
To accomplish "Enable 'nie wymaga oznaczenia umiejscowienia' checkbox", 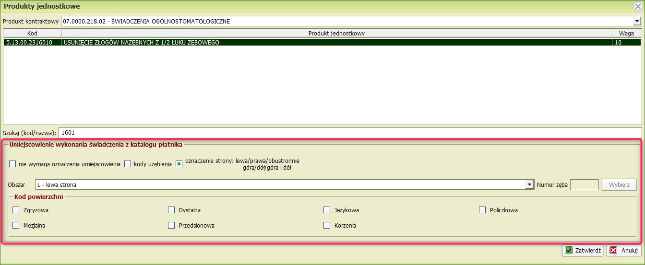I will coord(12,164).
